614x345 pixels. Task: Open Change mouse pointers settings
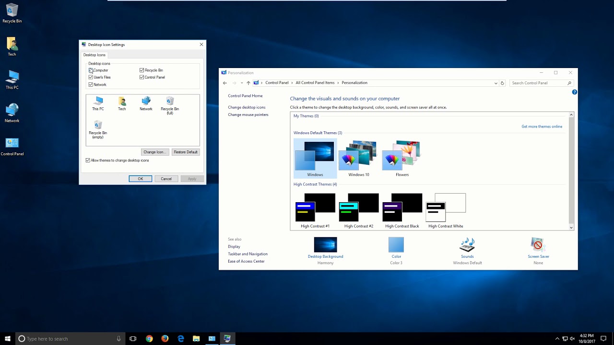click(x=248, y=115)
